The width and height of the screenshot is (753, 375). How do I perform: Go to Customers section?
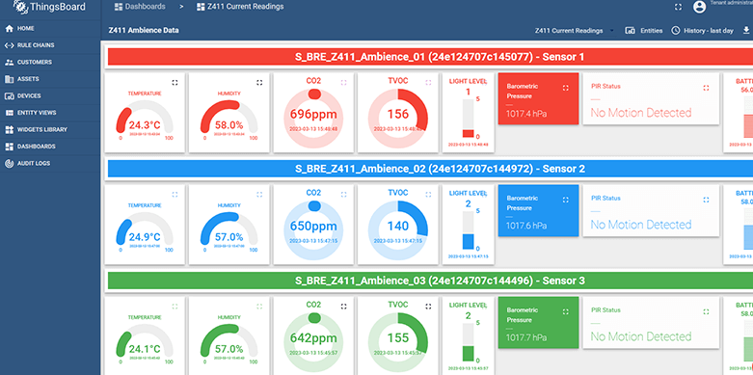(x=50, y=62)
